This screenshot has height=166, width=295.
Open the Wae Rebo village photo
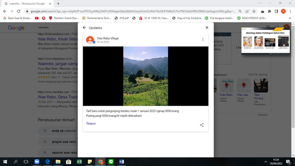[x=146, y=76]
